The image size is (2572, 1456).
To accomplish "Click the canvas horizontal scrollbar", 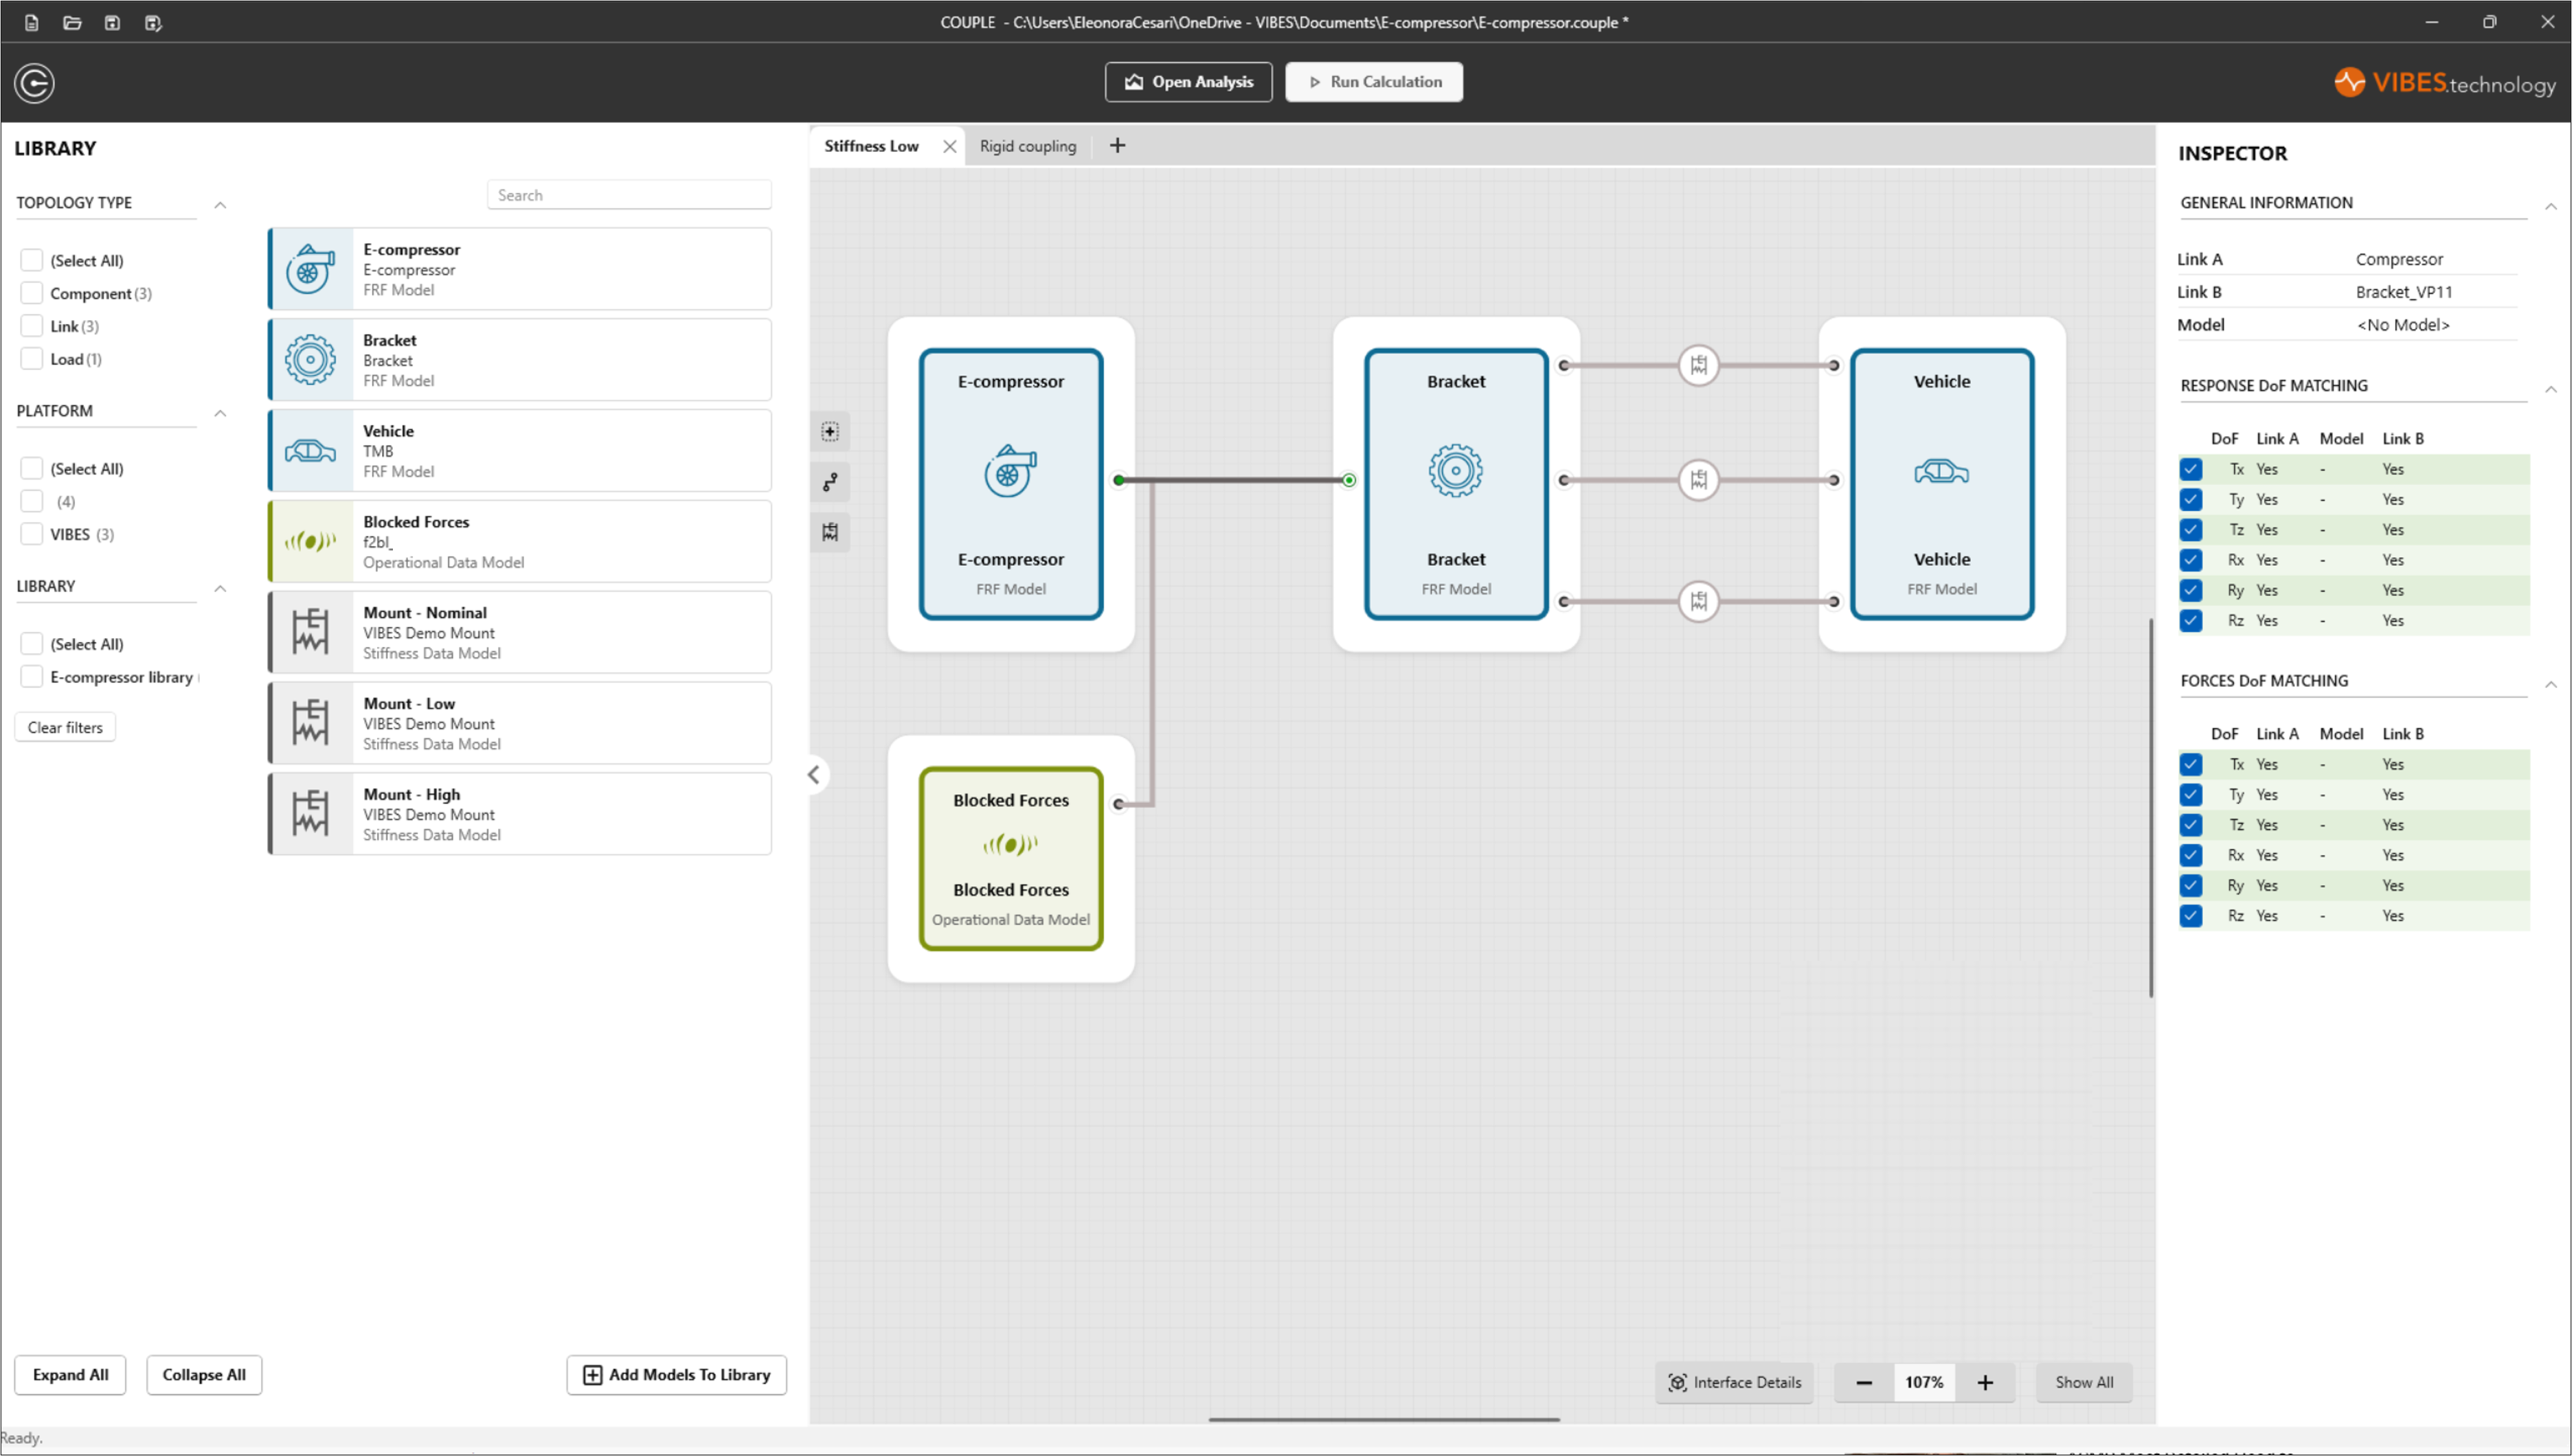I will point(1383,1419).
